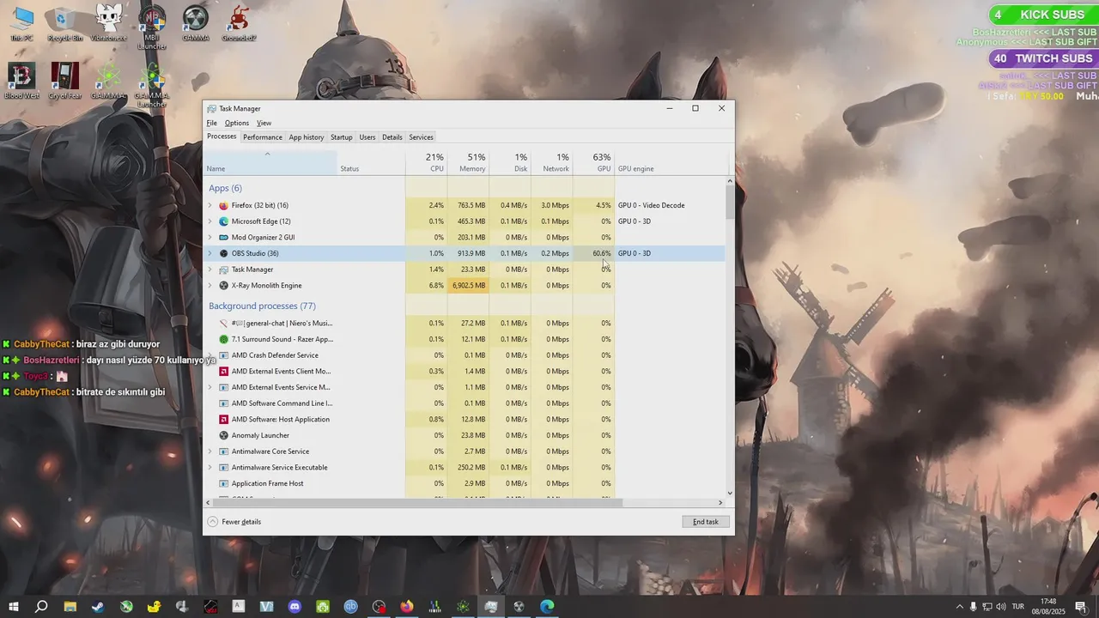Click the TUR input language indicator
This screenshot has width=1099, height=618.
[1018, 607]
